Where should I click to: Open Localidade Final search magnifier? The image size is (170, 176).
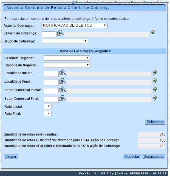tap(63, 81)
